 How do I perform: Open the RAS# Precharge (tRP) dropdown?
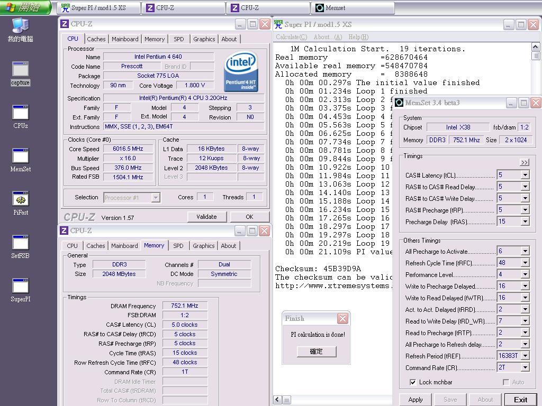[x=525, y=210]
